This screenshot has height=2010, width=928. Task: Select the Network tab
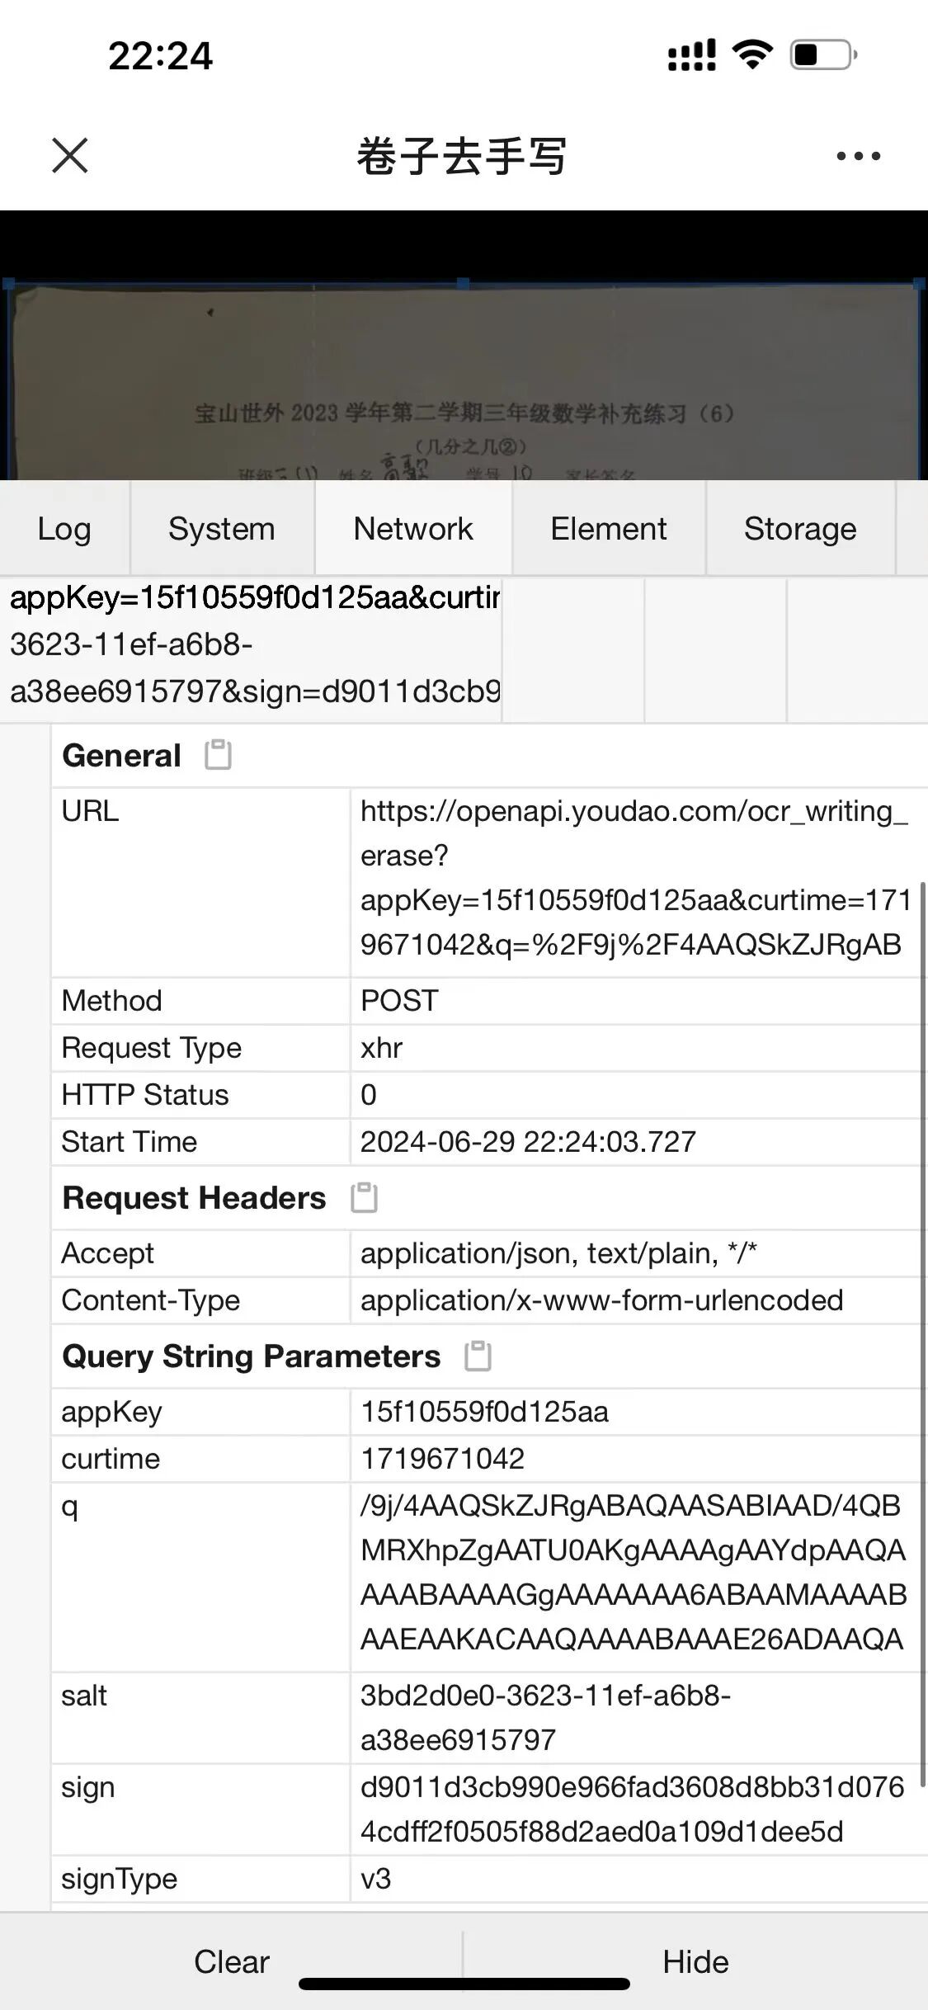413,528
